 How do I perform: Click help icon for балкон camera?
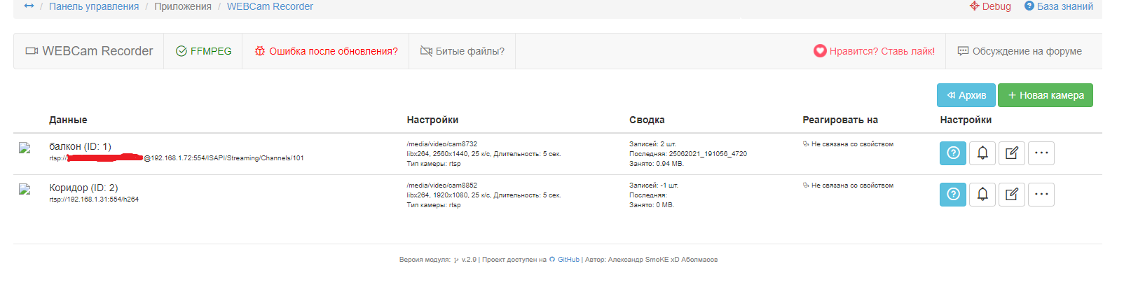pos(953,153)
